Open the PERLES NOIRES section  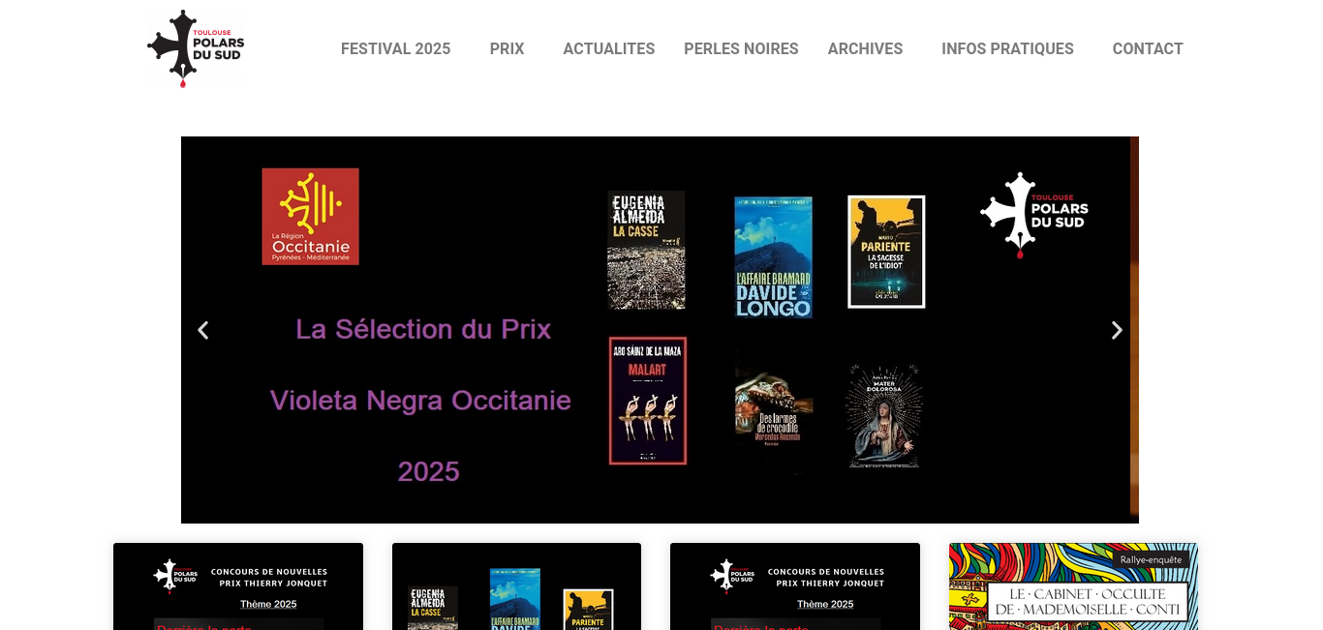pyautogui.click(x=741, y=48)
